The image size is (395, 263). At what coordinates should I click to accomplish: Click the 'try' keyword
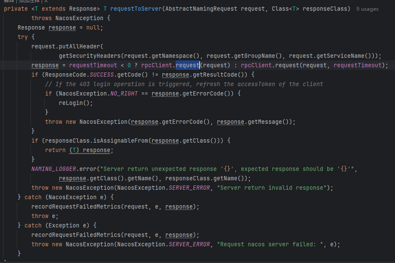[x=23, y=37]
